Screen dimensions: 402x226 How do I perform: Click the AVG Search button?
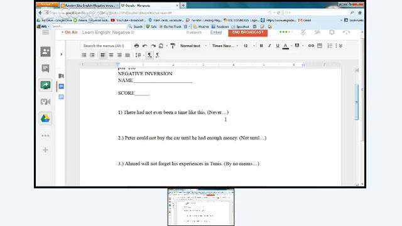(135, 26)
